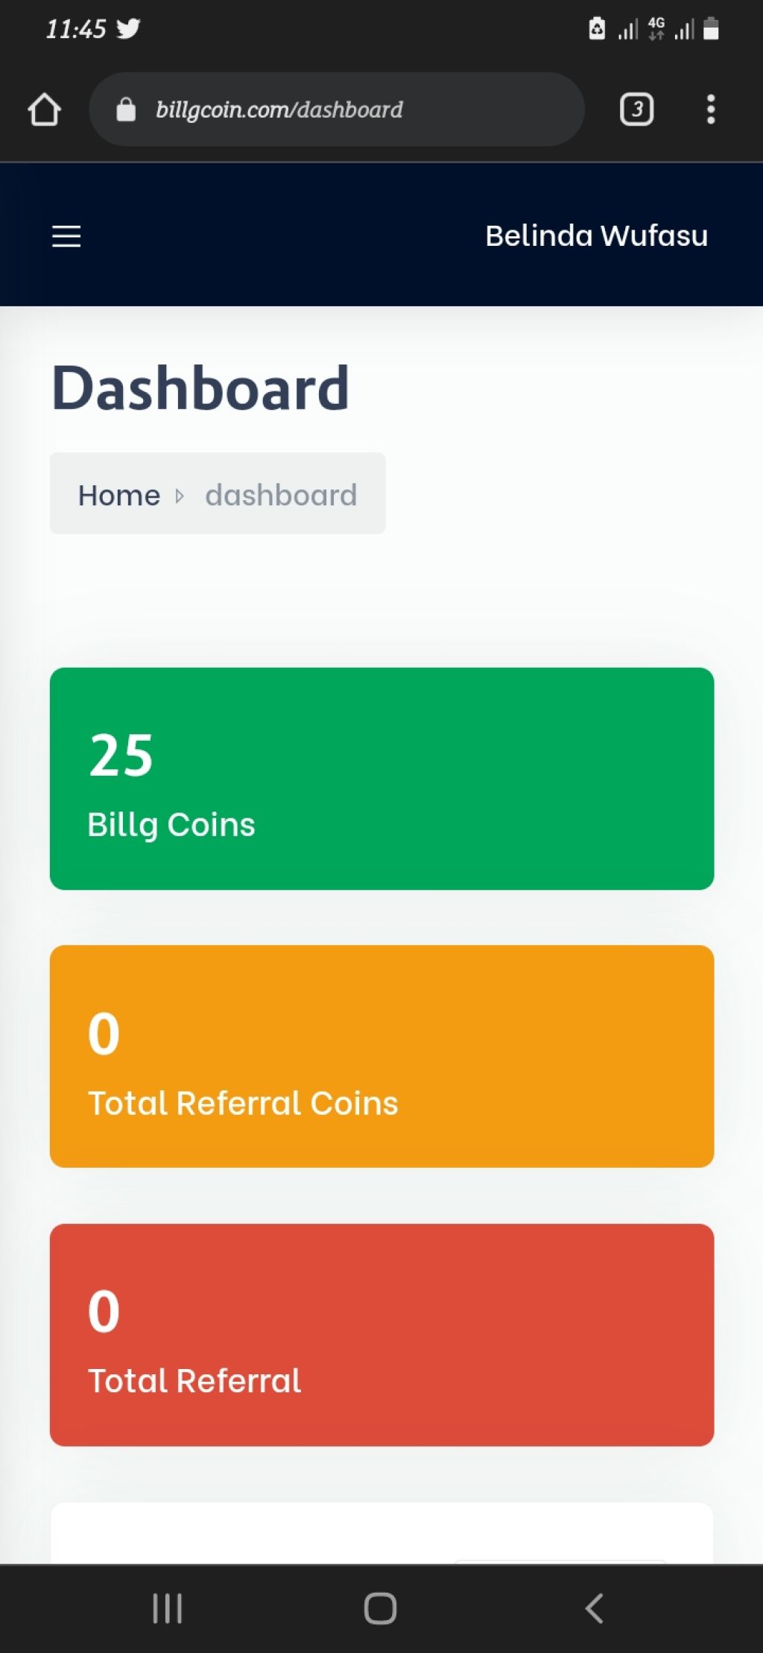
Task: Open the browser three-dot menu
Action: tap(711, 110)
